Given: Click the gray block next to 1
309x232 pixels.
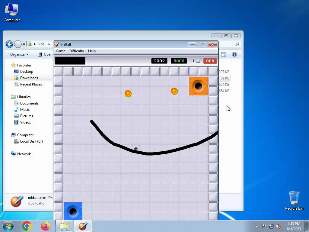Looking at the screenshot, I should coord(199,61).
